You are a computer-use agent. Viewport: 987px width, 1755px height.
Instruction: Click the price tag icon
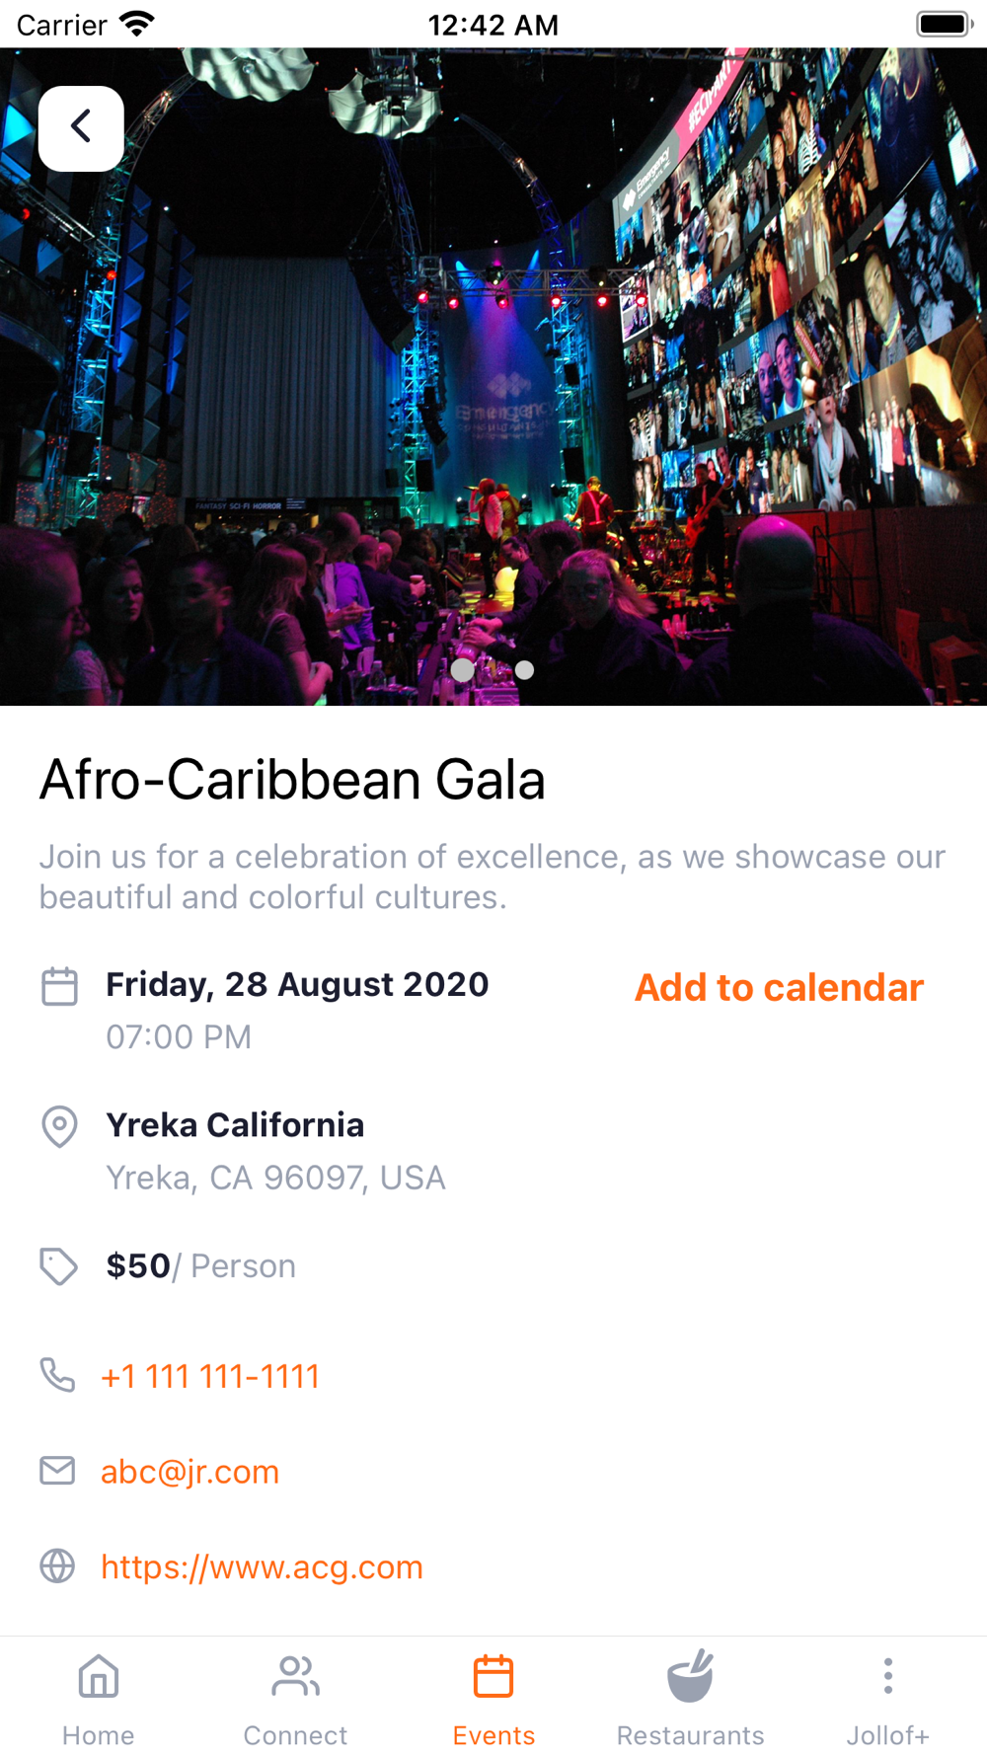(x=58, y=1266)
